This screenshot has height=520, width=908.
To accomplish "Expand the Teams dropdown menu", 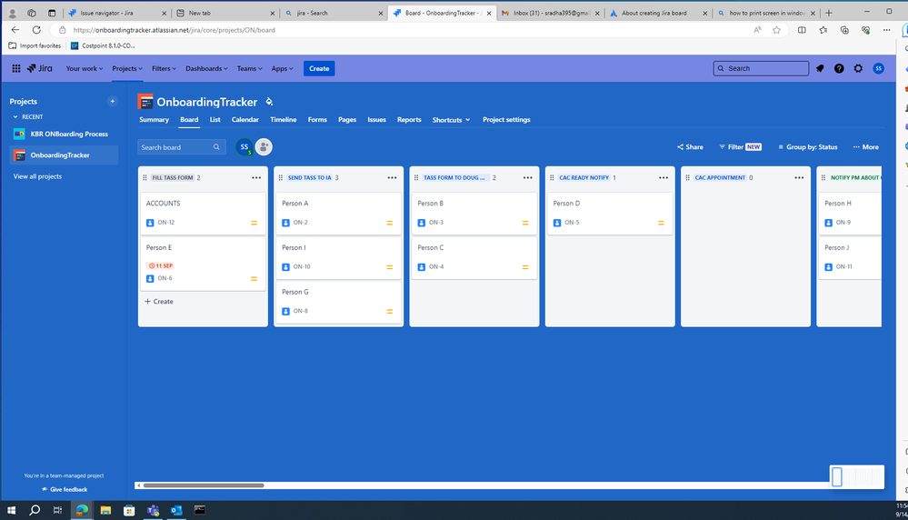I will click(x=250, y=68).
